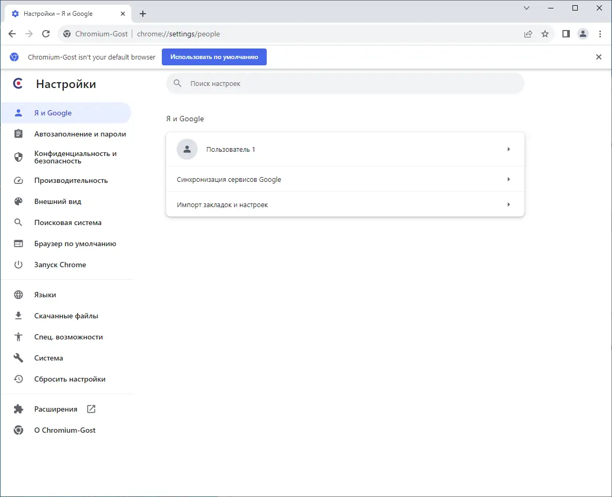
Task: Click the Импорт закладок и настроек text
Action: tap(222, 205)
